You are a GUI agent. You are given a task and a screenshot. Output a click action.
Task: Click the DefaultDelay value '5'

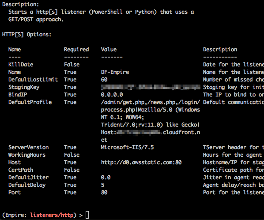(x=103, y=185)
